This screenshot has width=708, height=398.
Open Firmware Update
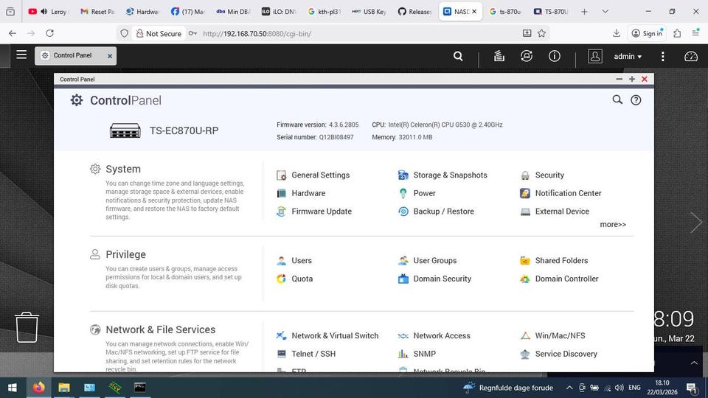tap(314, 212)
